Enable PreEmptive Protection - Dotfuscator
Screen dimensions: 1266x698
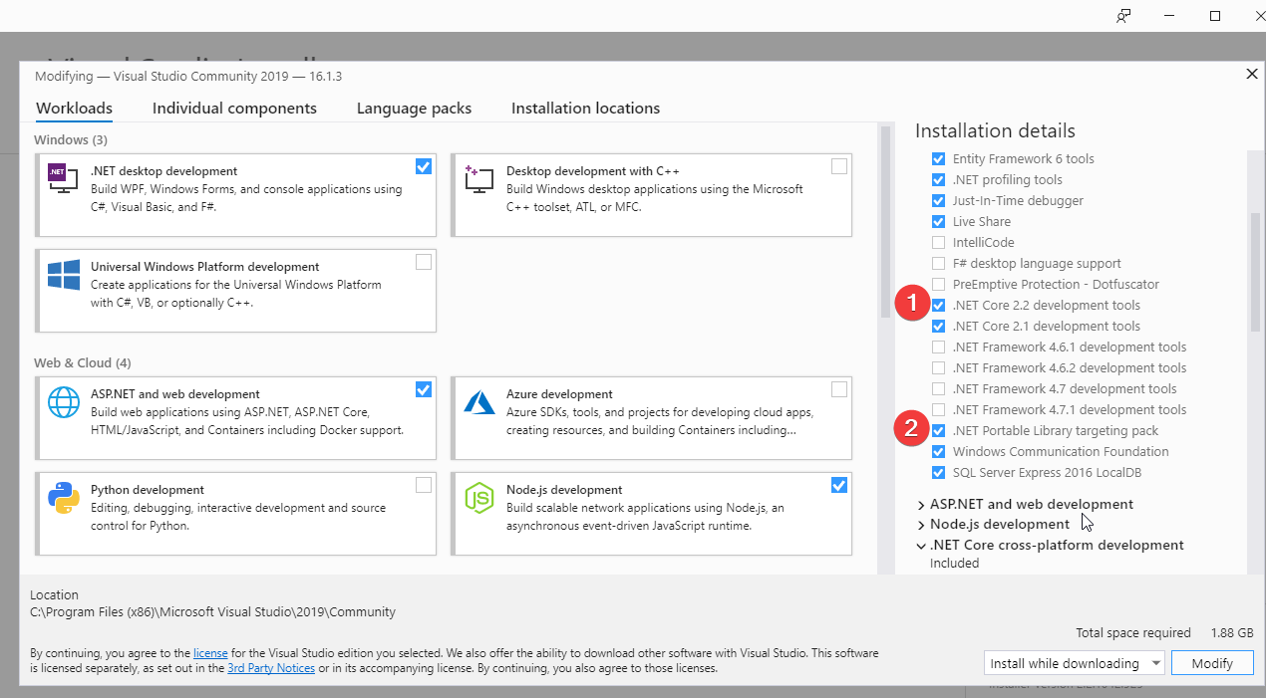[x=938, y=284]
